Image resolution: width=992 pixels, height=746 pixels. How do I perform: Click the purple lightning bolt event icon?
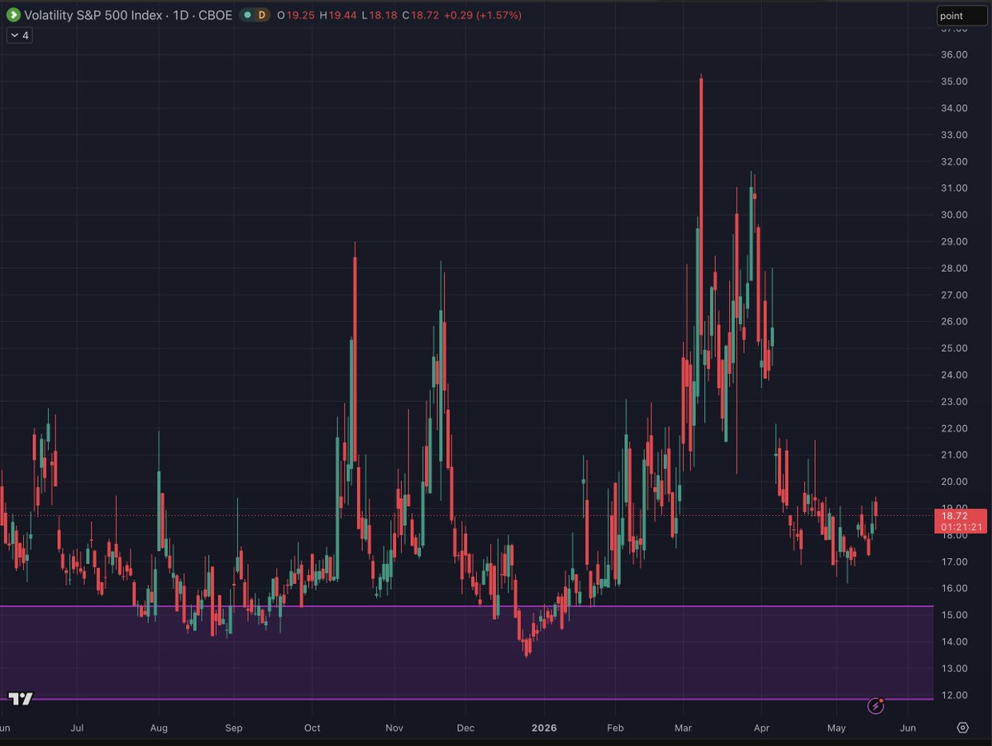click(x=876, y=706)
